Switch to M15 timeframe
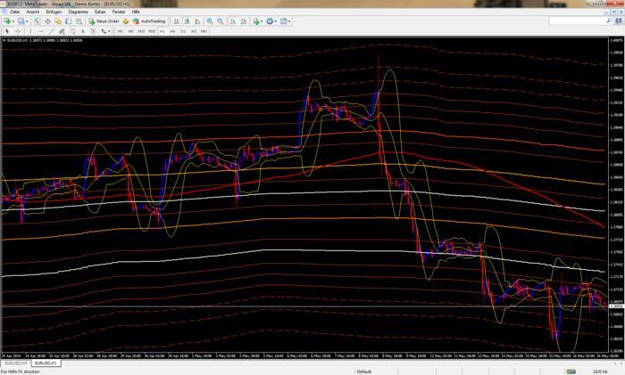This screenshot has height=375, width=625. 141,31
